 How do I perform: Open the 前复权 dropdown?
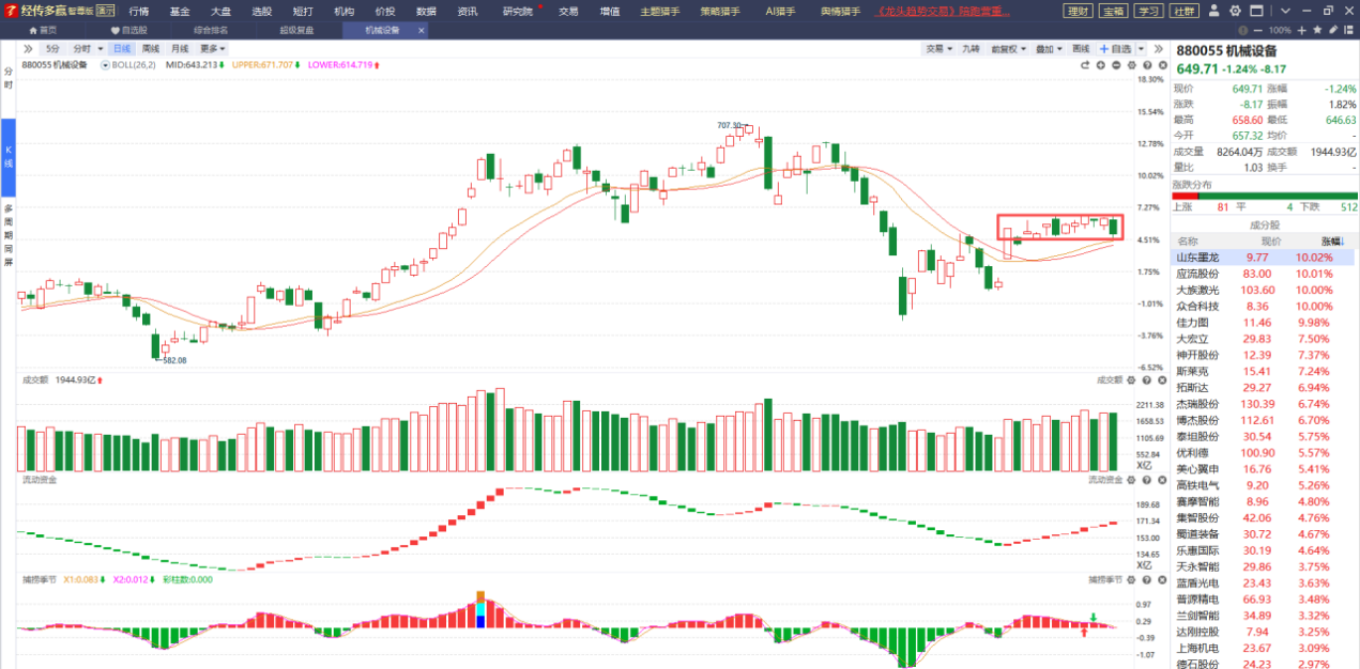(x=1009, y=49)
